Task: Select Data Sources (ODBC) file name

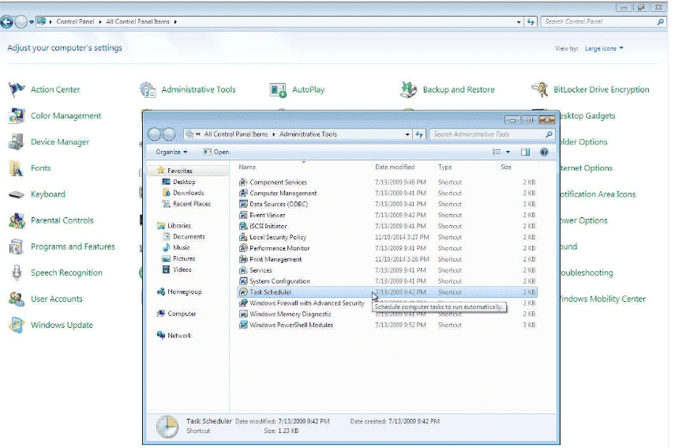Action: [x=279, y=204]
